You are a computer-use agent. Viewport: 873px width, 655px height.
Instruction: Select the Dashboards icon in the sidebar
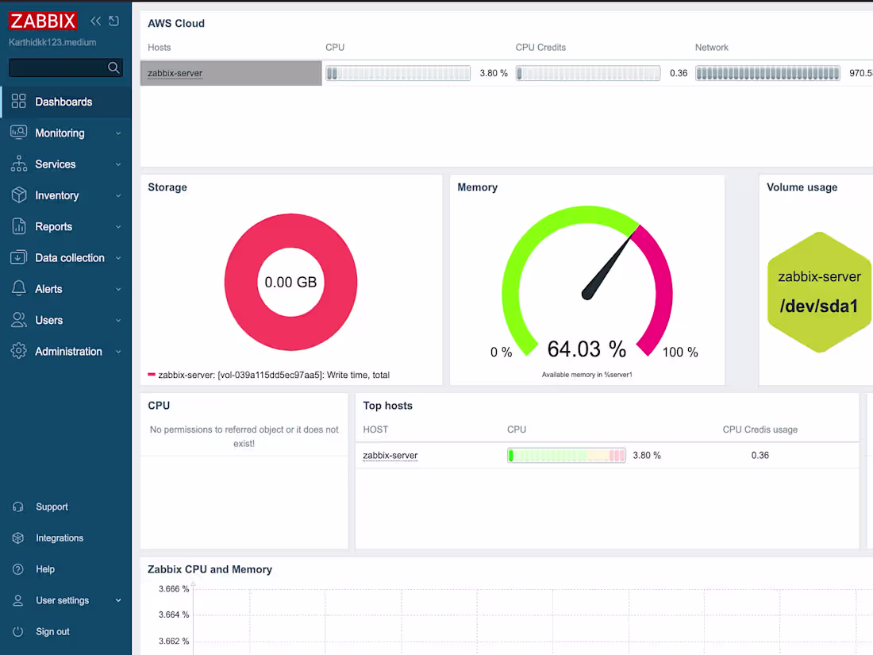[19, 102]
